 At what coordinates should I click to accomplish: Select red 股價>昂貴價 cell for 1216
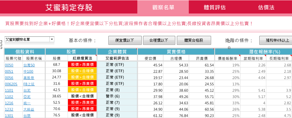82,103
